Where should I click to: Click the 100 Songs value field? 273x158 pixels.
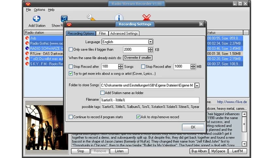110,67
